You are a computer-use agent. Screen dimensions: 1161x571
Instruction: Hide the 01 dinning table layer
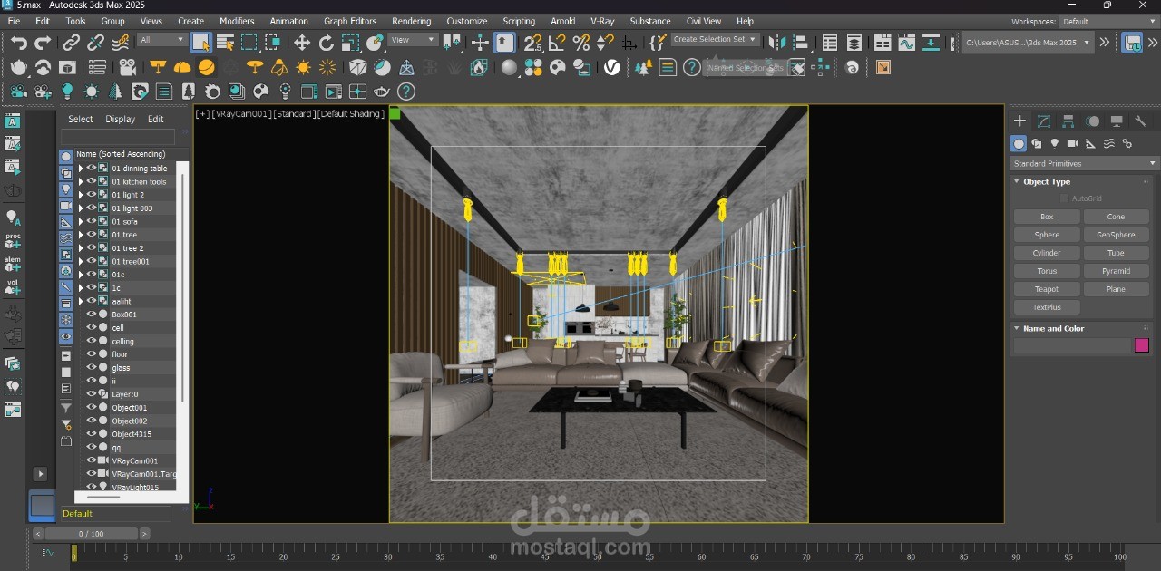pyautogui.click(x=91, y=169)
